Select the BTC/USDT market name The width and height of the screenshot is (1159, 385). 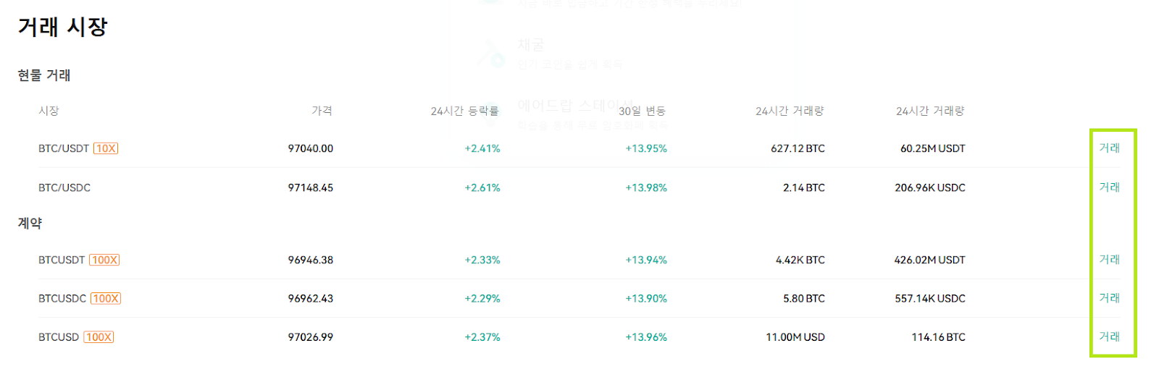pos(64,148)
